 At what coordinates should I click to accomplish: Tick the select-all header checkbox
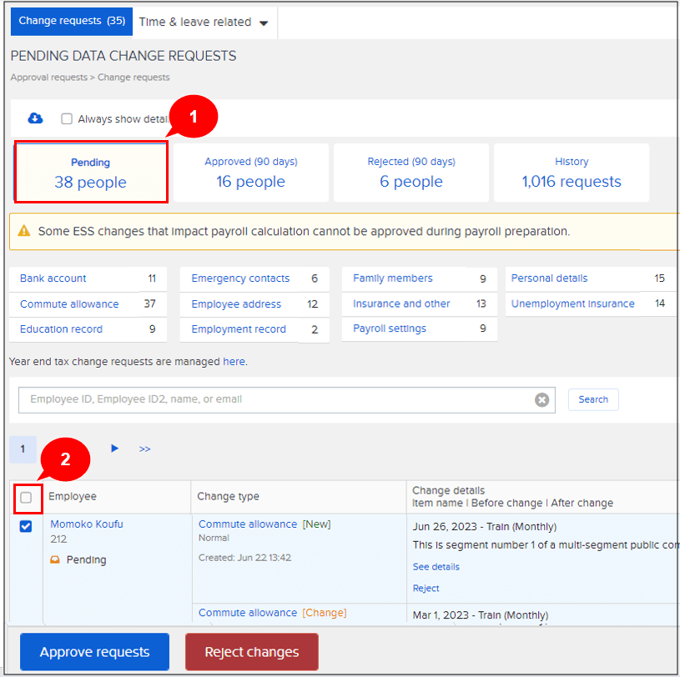click(x=26, y=498)
